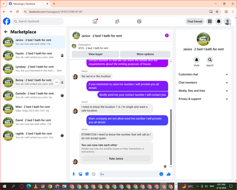Open Lyndsey conversation in list
Screen dimensions: 237x190
[x=33, y=69]
